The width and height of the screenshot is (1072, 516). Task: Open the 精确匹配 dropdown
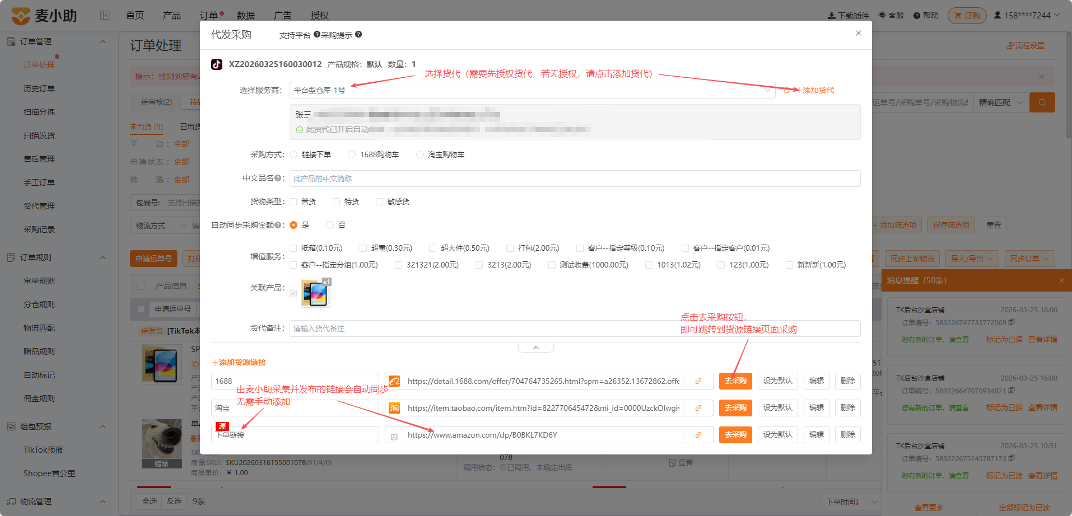pyautogui.click(x=1000, y=102)
